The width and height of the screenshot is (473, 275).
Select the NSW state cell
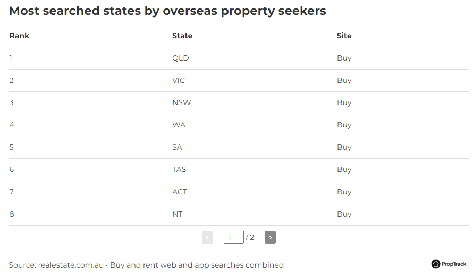click(x=182, y=102)
